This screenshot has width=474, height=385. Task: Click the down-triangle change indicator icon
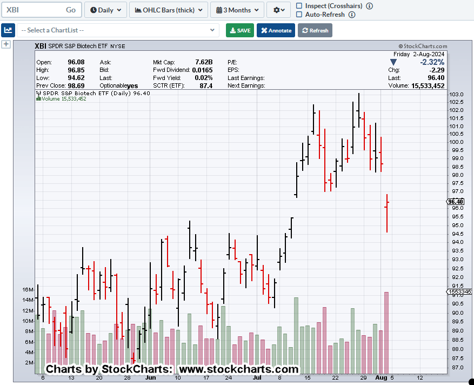(393, 62)
